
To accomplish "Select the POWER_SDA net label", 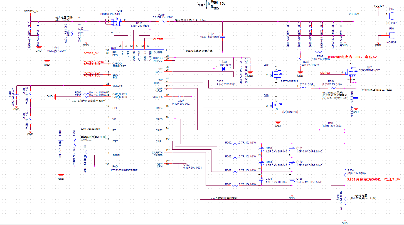I will [92, 73].
